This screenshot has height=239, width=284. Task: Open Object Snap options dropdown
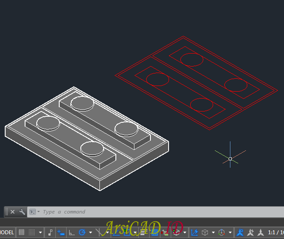click(x=135, y=233)
